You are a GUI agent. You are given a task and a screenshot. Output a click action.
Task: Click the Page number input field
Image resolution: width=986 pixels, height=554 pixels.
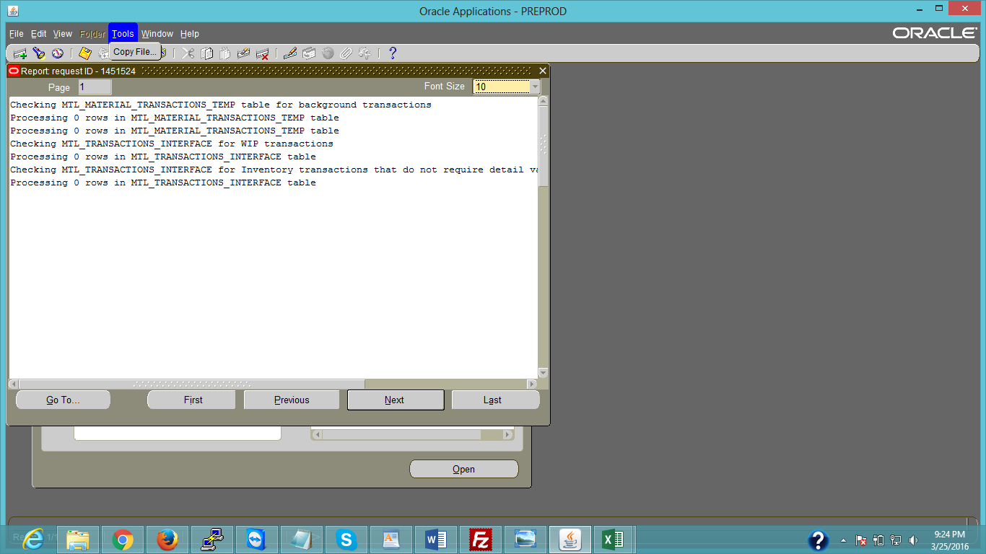click(x=95, y=87)
